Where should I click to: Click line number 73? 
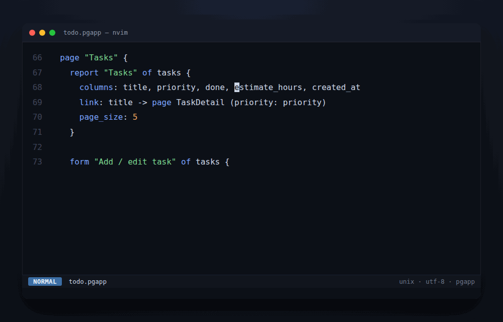click(37, 162)
